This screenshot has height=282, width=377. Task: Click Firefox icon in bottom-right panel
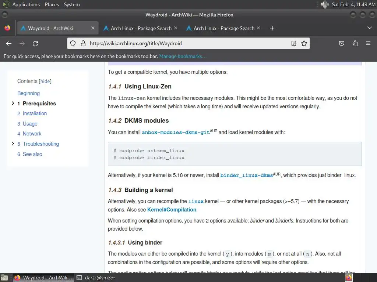pyautogui.click(x=349, y=278)
